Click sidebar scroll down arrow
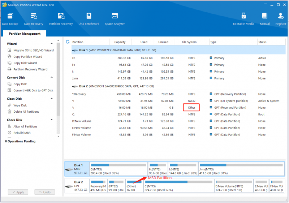 coord(58,136)
